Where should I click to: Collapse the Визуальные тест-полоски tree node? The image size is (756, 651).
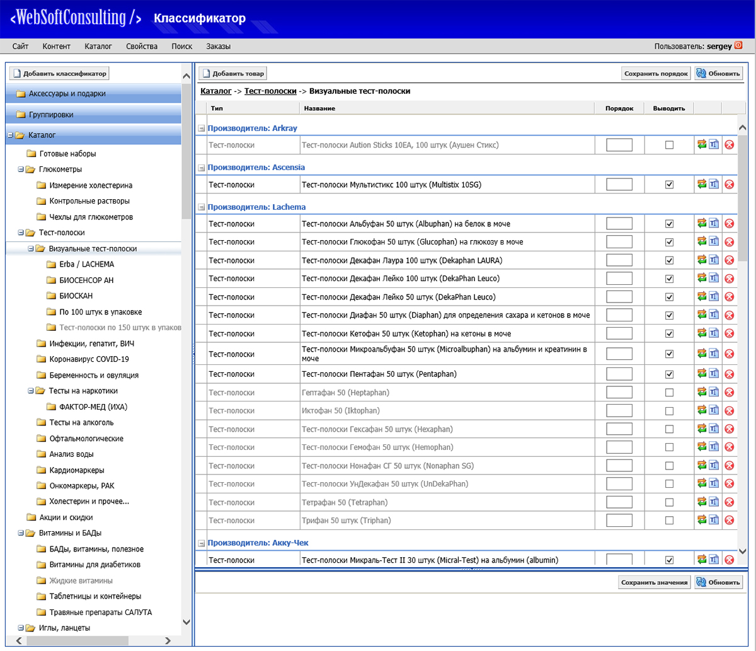(30, 248)
